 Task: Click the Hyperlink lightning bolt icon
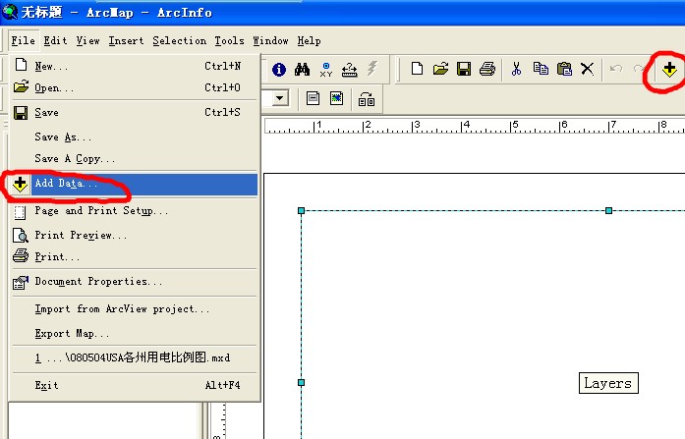pos(372,69)
